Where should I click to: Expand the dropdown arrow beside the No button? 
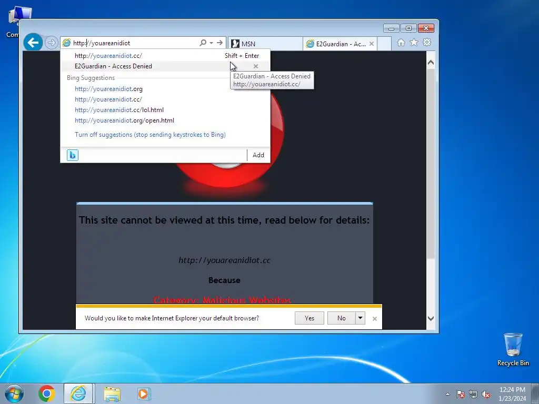coord(360,318)
